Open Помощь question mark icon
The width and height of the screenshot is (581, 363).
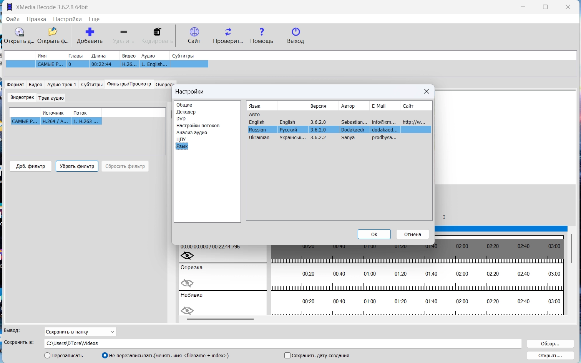coord(262,32)
